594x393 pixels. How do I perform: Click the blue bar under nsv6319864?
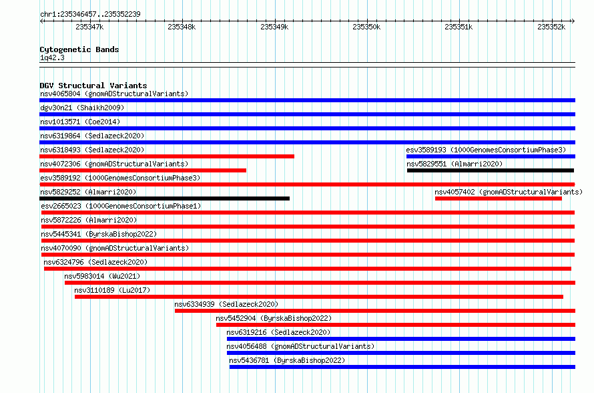[x=307, y=142]
